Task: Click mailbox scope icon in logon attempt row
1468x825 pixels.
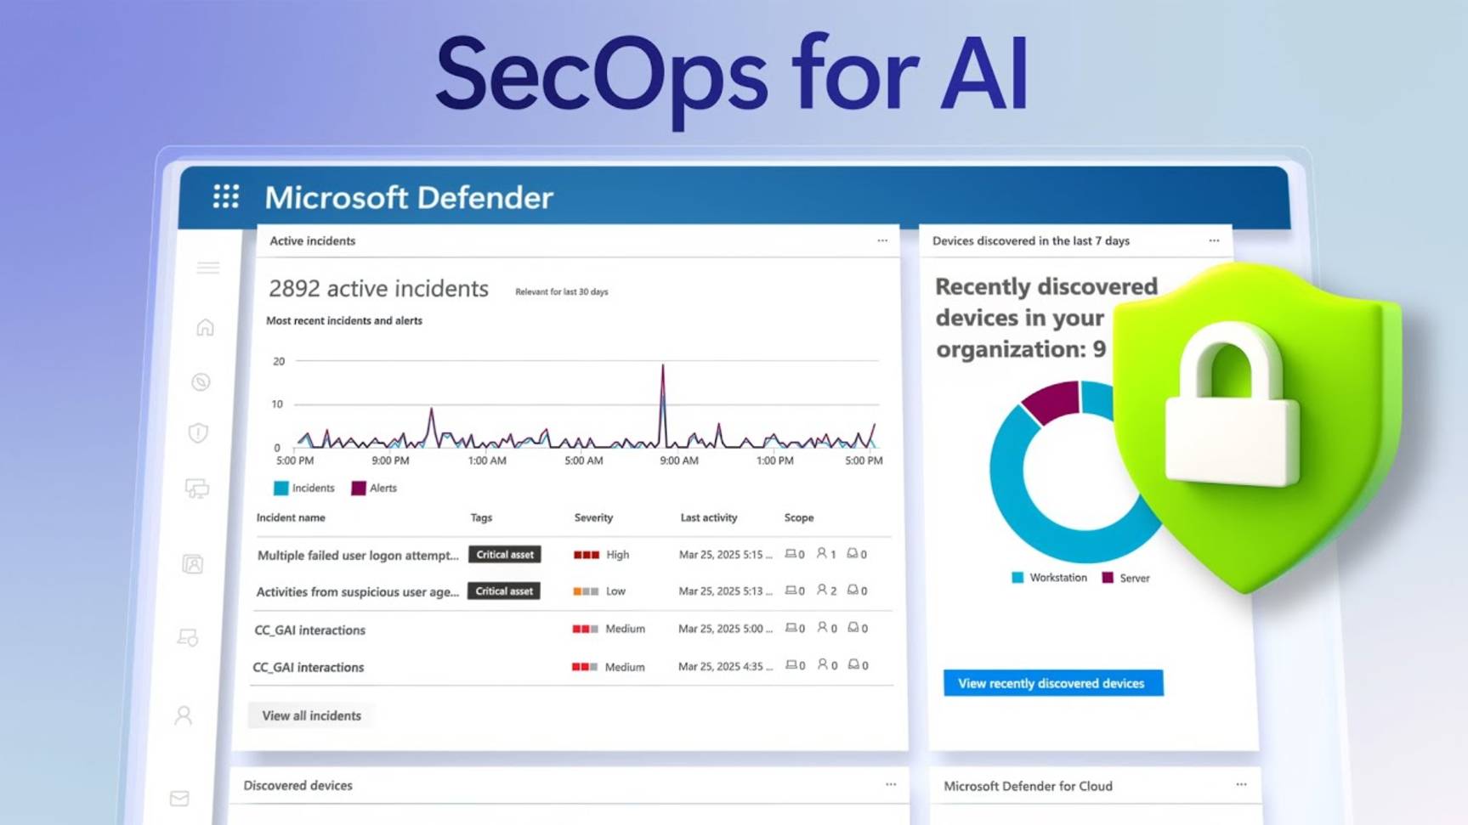Action: (x=853, y=553)
